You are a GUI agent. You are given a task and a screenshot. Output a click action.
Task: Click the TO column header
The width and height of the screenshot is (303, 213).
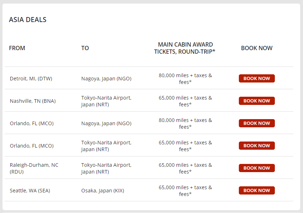coord(85,48)
